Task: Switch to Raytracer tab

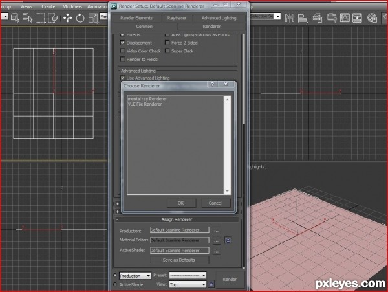Action: point(177,18)
